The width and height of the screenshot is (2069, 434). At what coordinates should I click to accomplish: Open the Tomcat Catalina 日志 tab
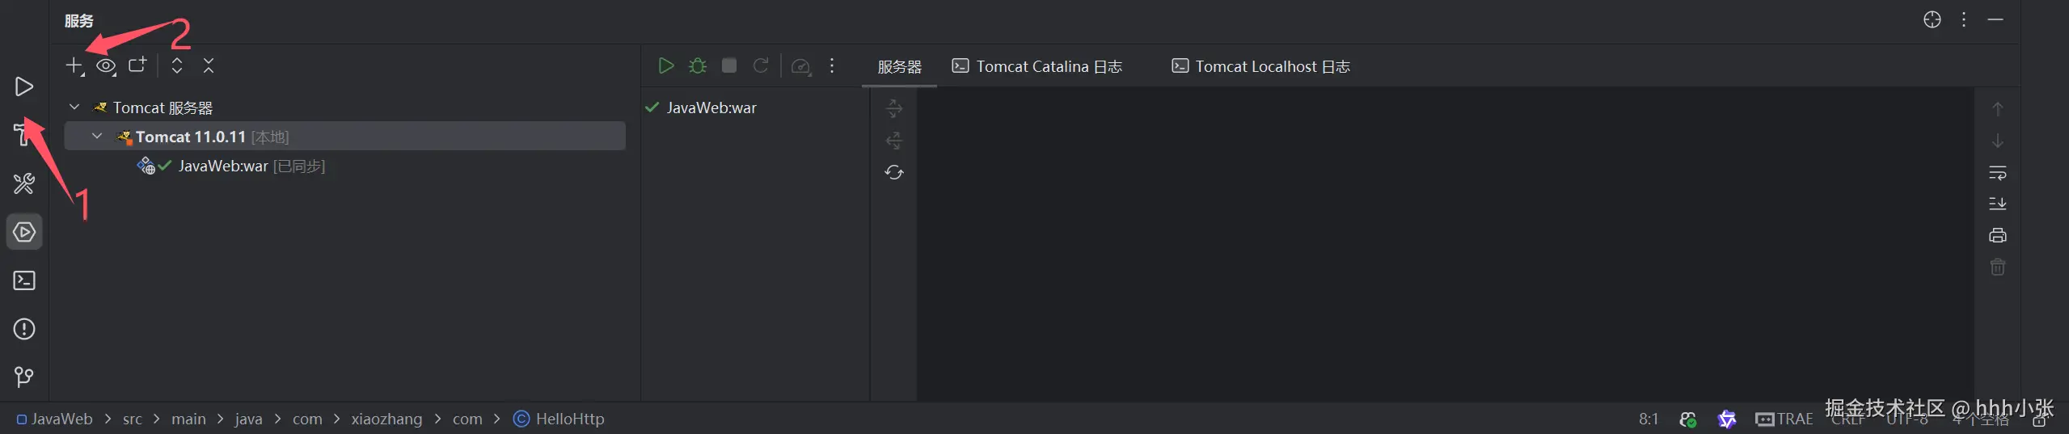click(1037, 67)
